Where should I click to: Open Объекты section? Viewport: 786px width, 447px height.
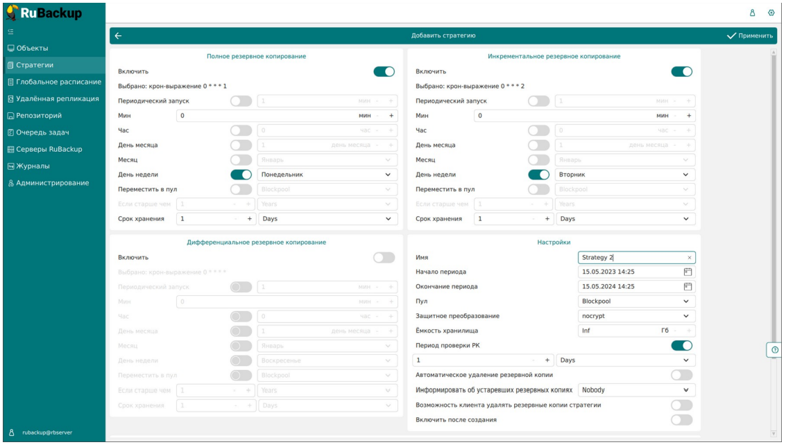click(54, 48)
